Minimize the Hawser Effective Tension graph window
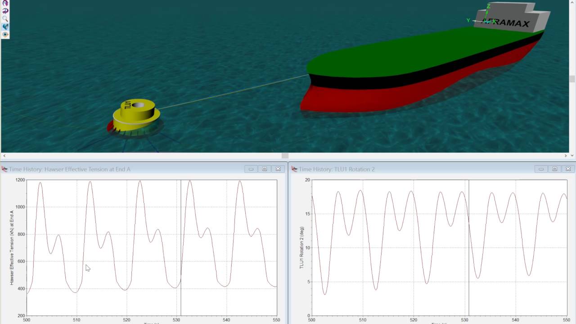 coord(251,169)
